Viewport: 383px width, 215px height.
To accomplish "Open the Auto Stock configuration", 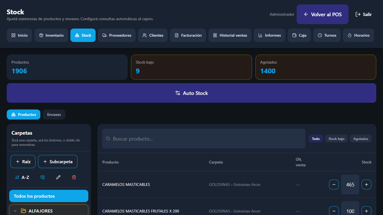I will pos(191,93).
